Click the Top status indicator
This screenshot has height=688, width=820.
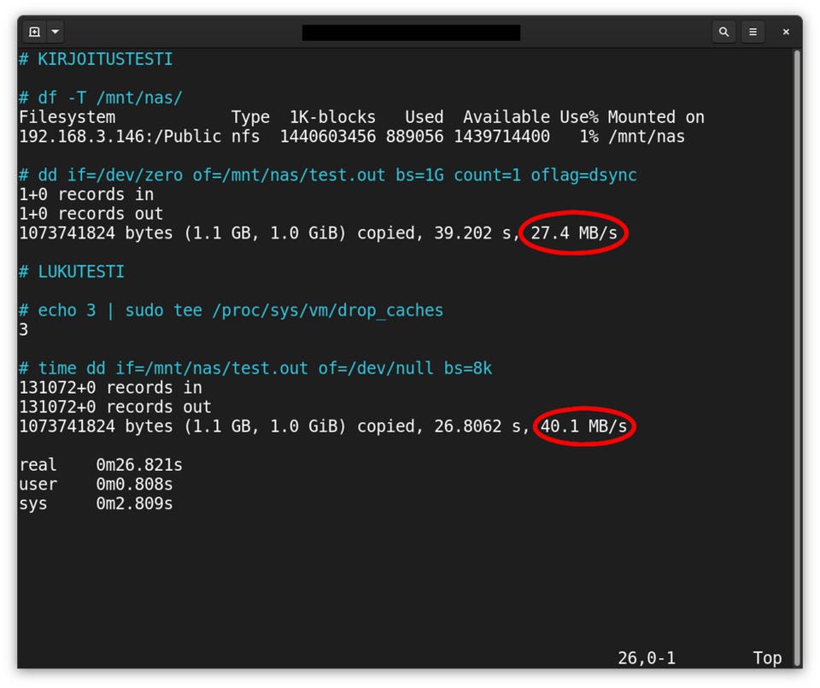coord(767,657)
